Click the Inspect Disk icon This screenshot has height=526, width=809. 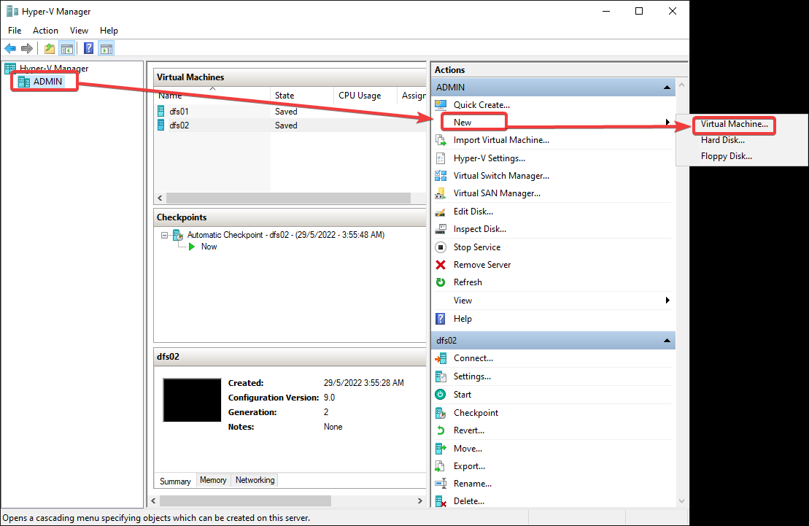[441, 228]
